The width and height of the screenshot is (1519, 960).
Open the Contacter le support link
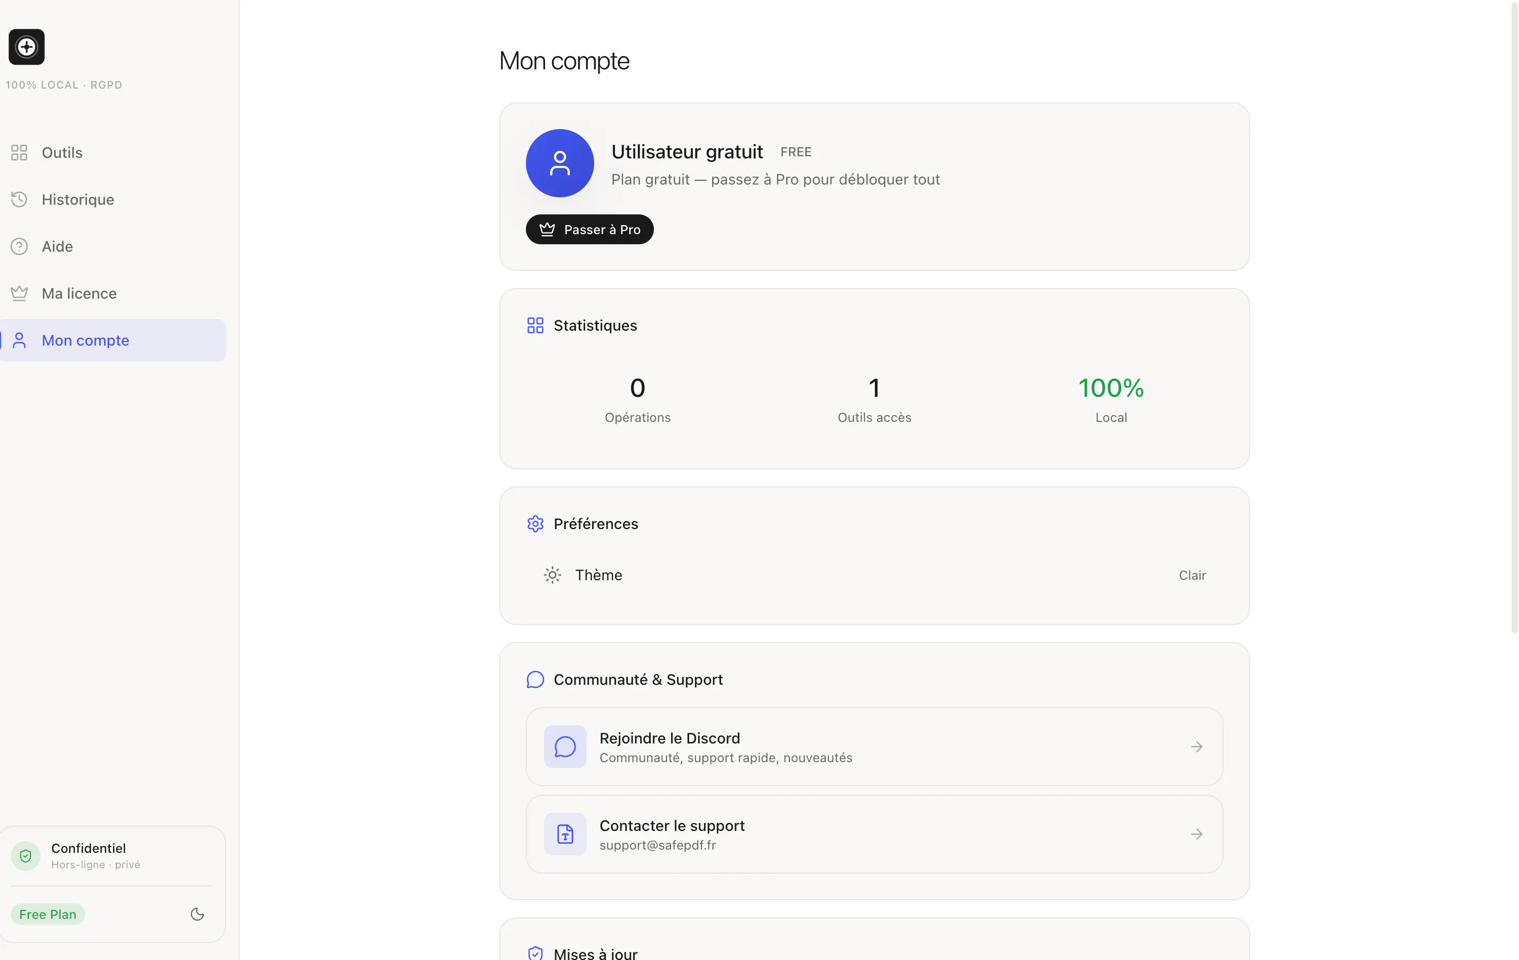tap(874, 834)
